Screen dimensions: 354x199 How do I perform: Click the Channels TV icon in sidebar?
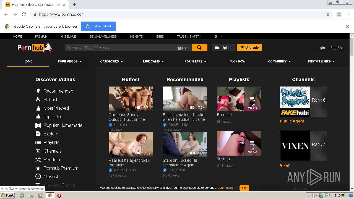click(x=38, y=151)
